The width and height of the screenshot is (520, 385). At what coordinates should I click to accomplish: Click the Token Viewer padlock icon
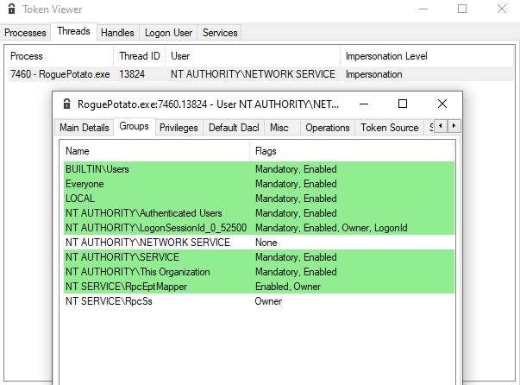click(x=9, y=9)
